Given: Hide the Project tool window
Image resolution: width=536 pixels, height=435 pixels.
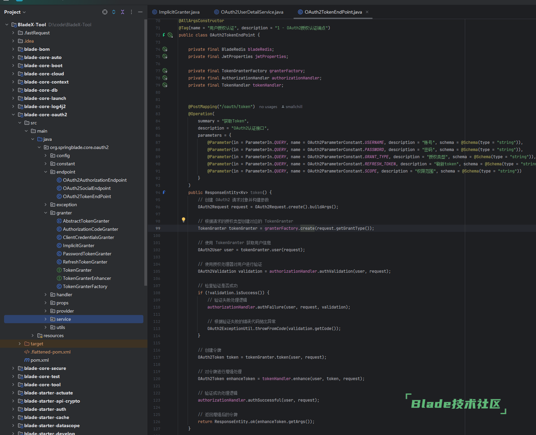Looking at the screenshot, I should pos(140,12).
